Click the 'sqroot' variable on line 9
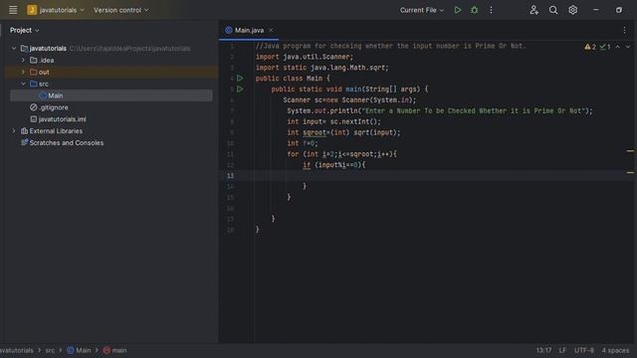637x358 pixels. pyautogui.click(x=315, y=132)
